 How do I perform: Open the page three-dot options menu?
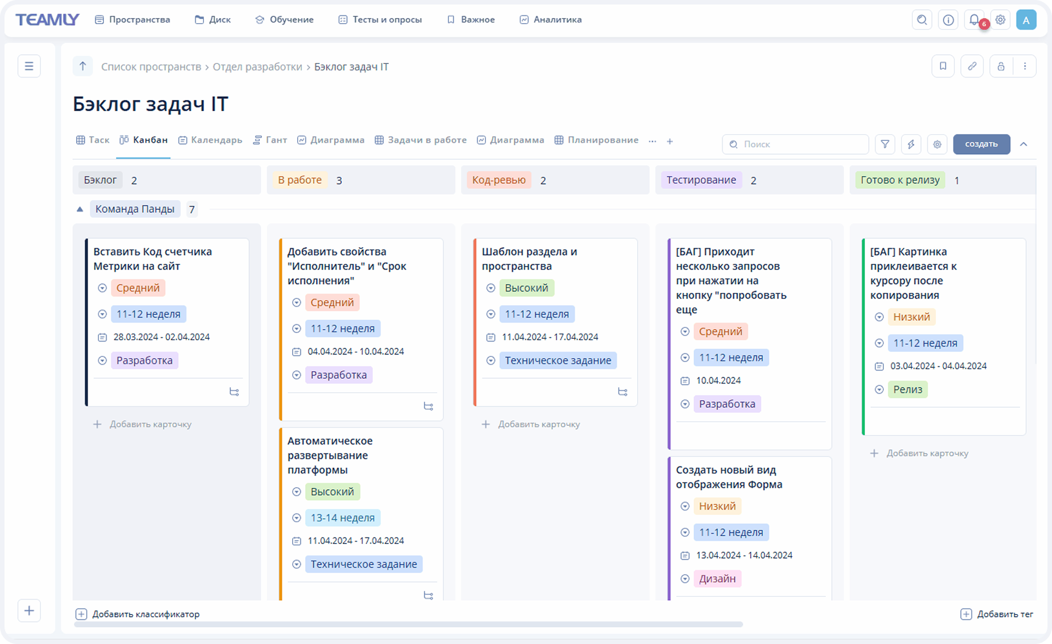click(x=1024, y=66)
